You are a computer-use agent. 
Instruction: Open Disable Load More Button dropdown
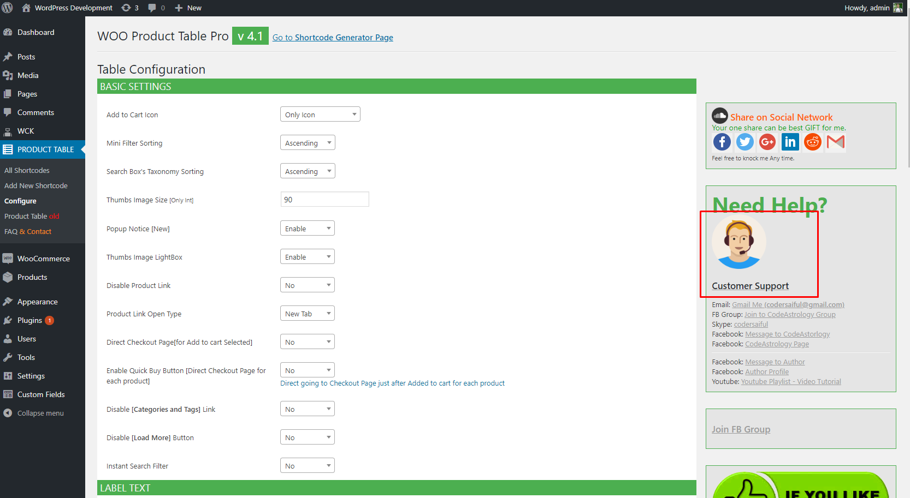pos(308,437)
